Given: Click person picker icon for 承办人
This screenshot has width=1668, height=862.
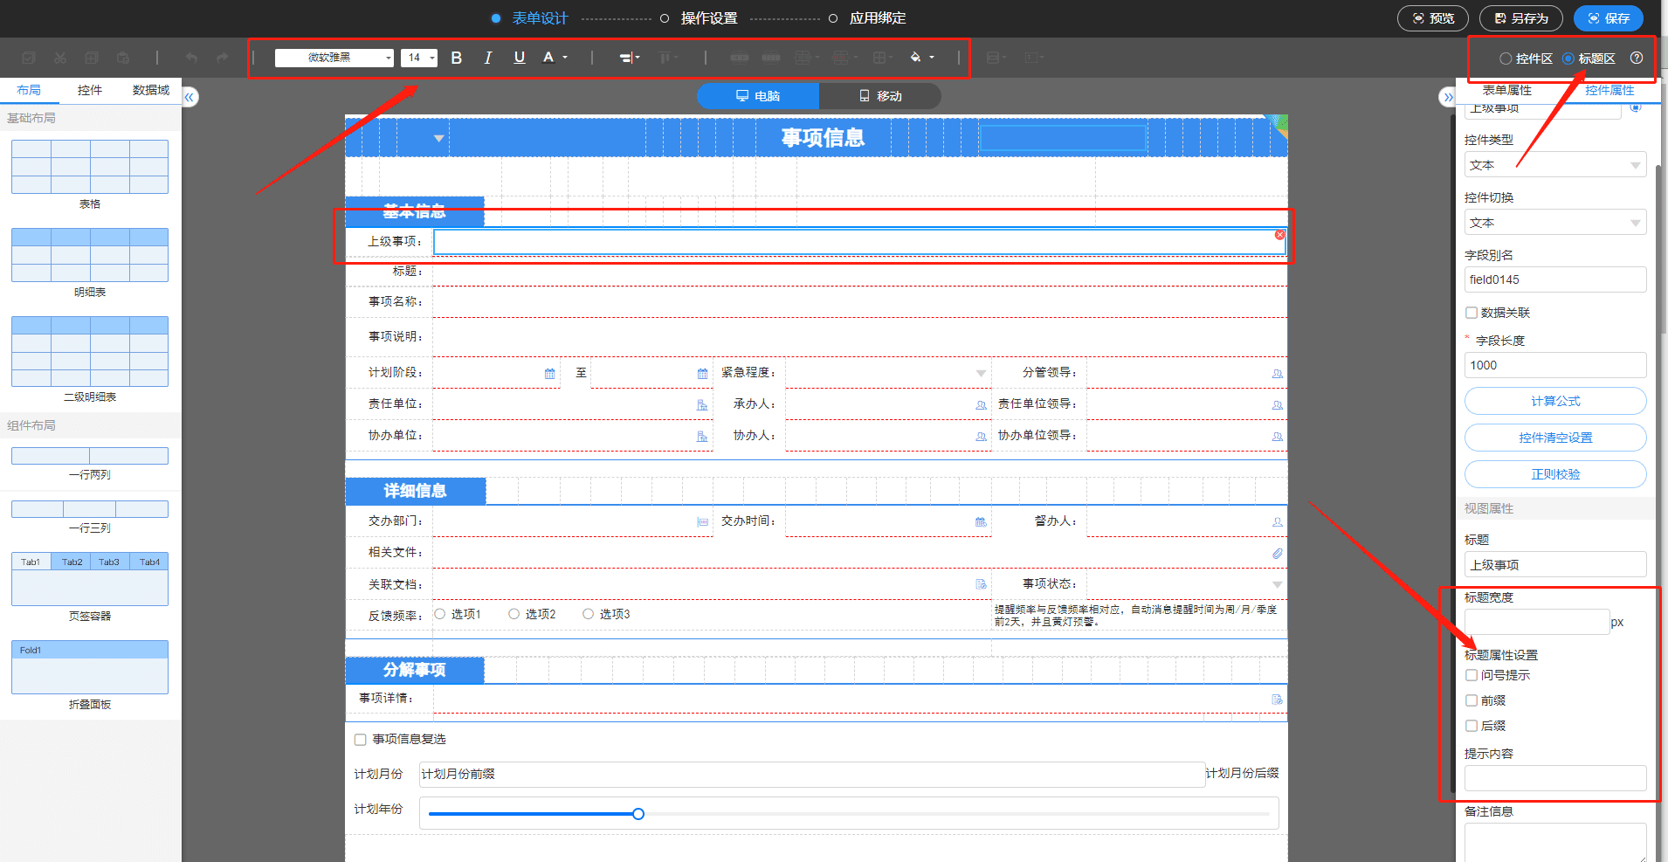Looking at the screenshot, I should [x=981, y=405].
